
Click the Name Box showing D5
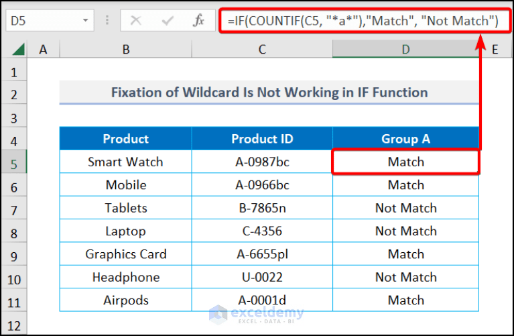(50, 20)
